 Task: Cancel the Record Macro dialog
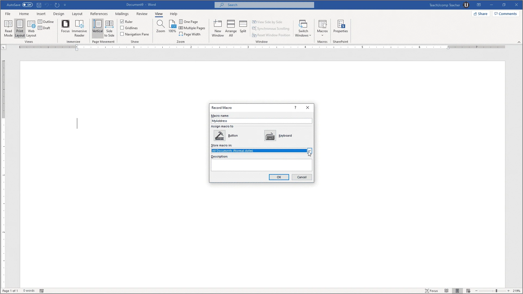coord(302,177)
